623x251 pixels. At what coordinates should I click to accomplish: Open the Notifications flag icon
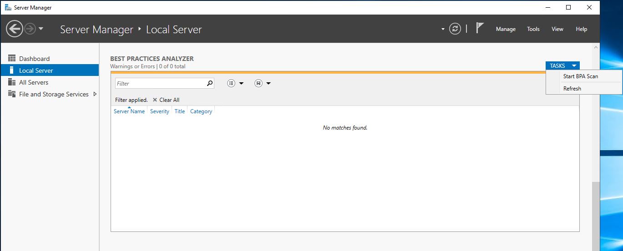coord(480,28)
